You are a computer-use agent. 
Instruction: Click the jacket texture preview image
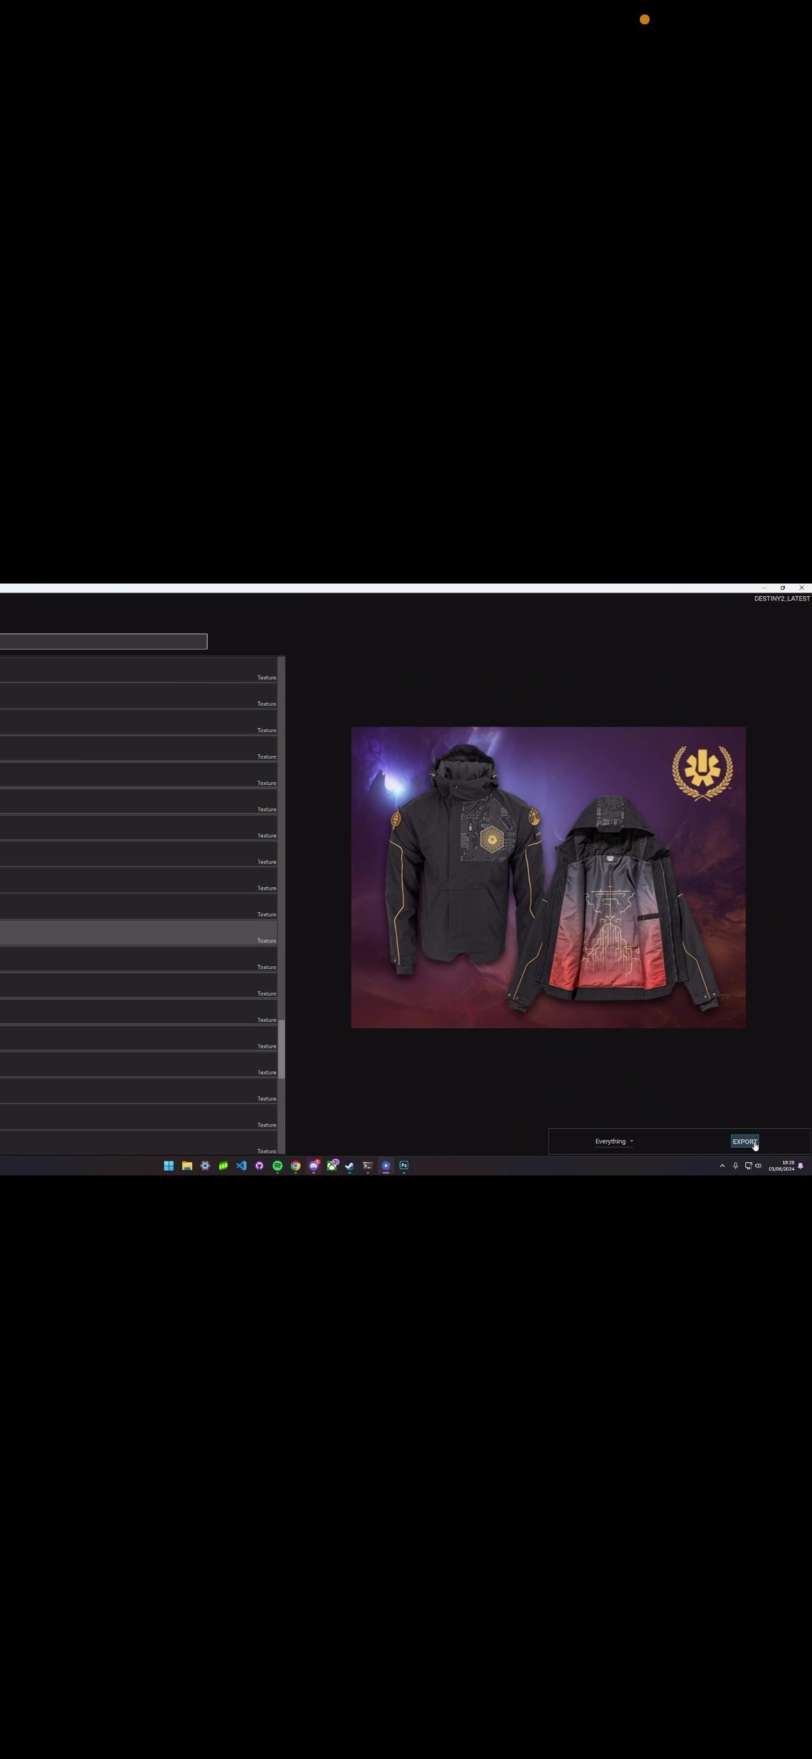(548, 877)
